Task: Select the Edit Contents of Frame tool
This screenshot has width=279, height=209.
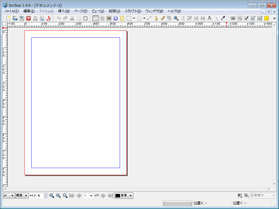Action: tap(183, 18)
